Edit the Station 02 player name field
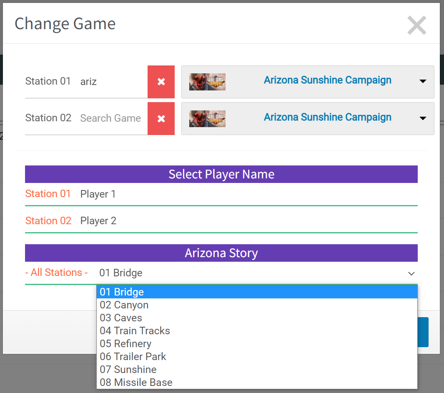The height and width of the screenshot is (393, 444). [248, 221]
